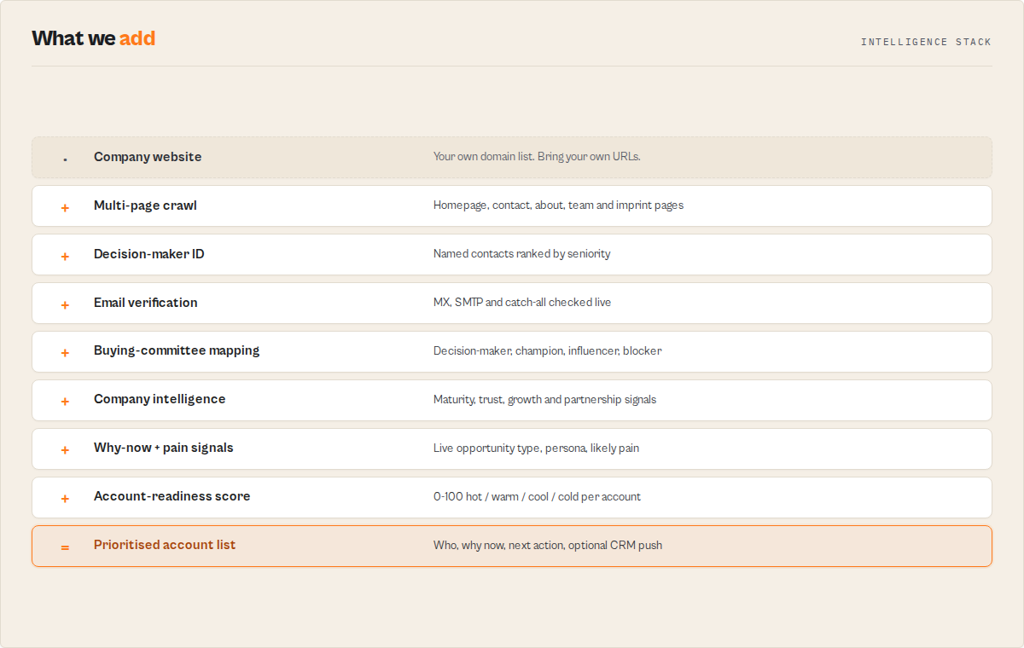Click the plus icon beside Account-readiness score
Image resolution: width=1024 pixels, height=648 pixels.
pos(65,499)
